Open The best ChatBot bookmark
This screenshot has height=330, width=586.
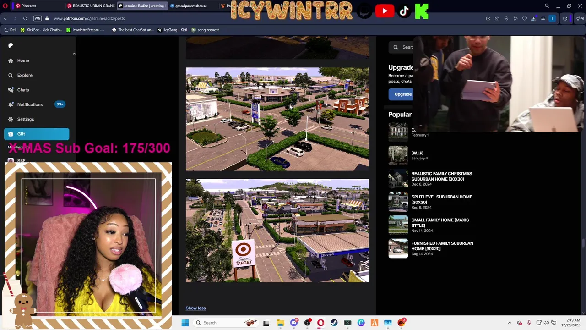pyautogui.click(x=133, y=30)
